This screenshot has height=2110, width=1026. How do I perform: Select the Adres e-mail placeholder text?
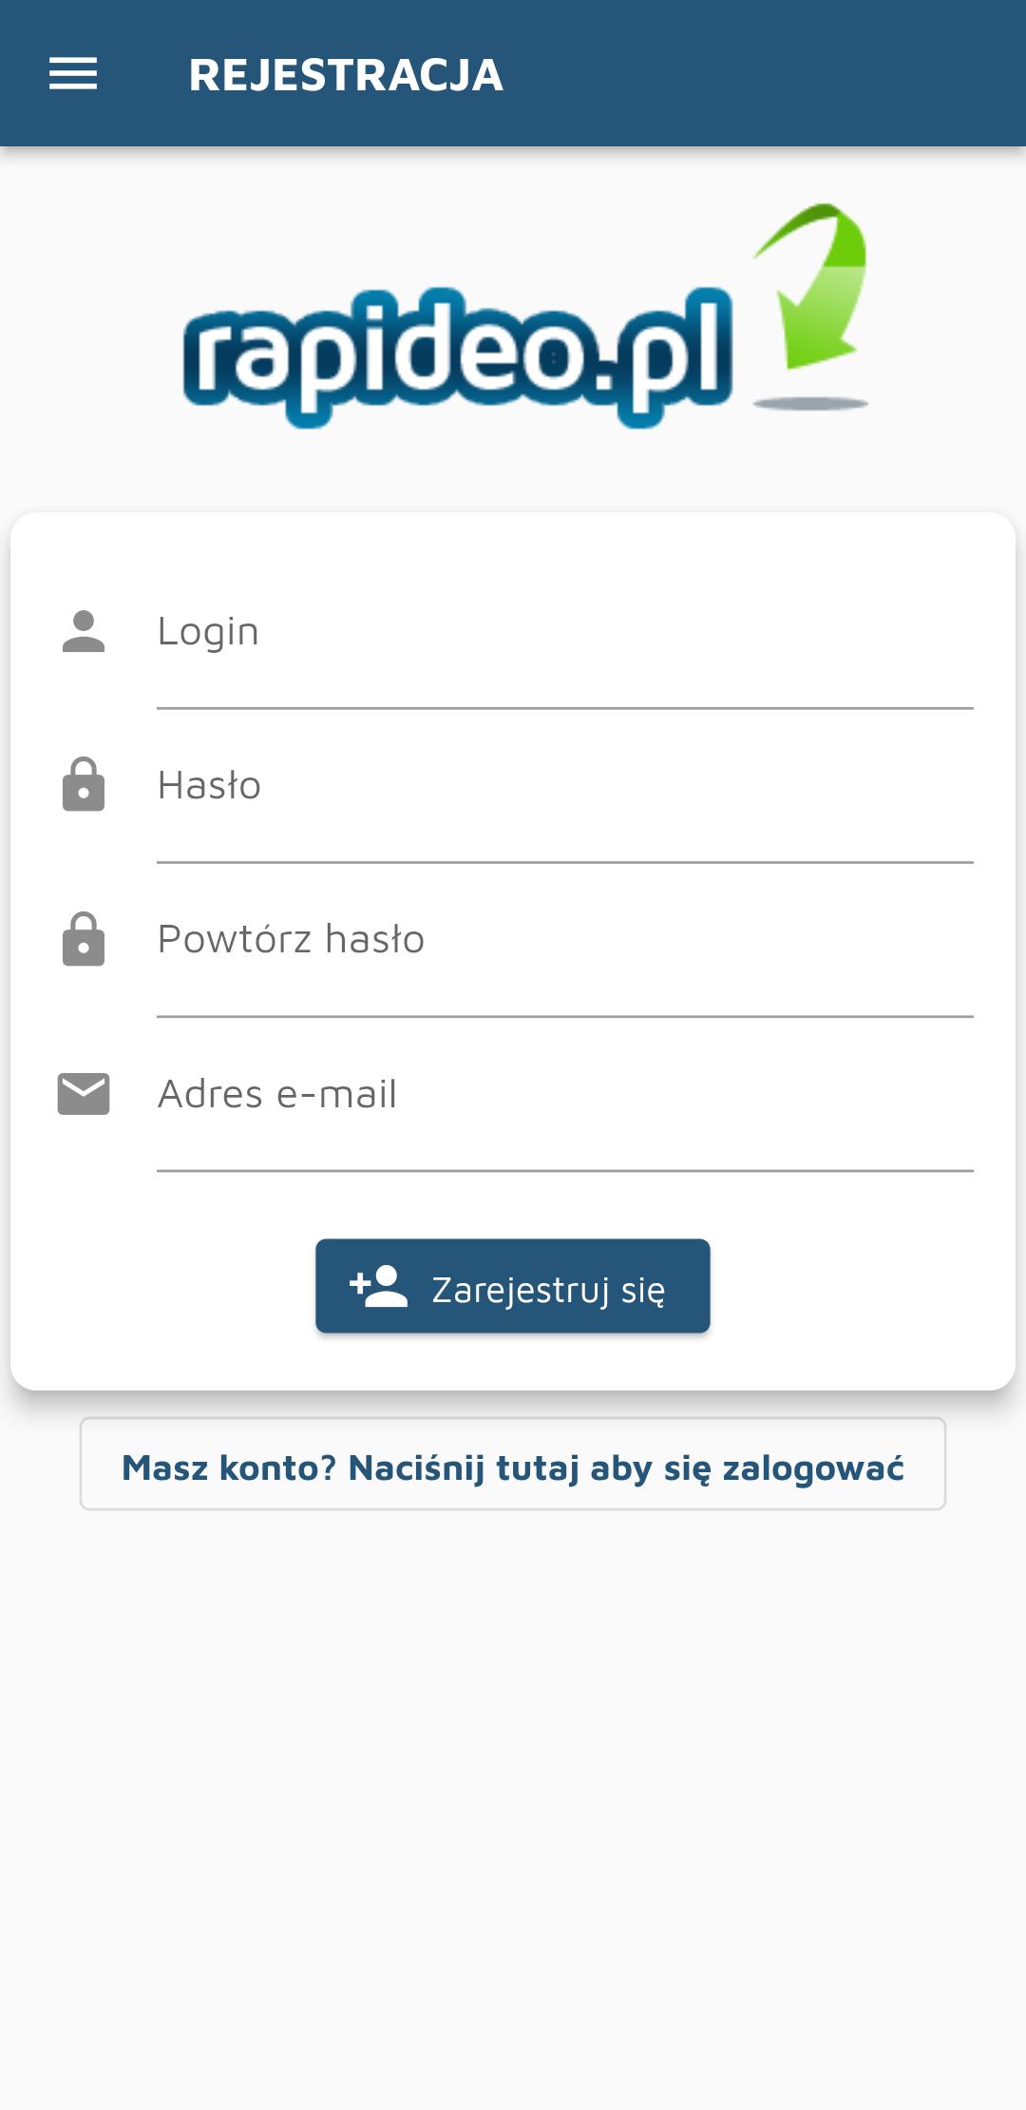[x=276, y=1094]
